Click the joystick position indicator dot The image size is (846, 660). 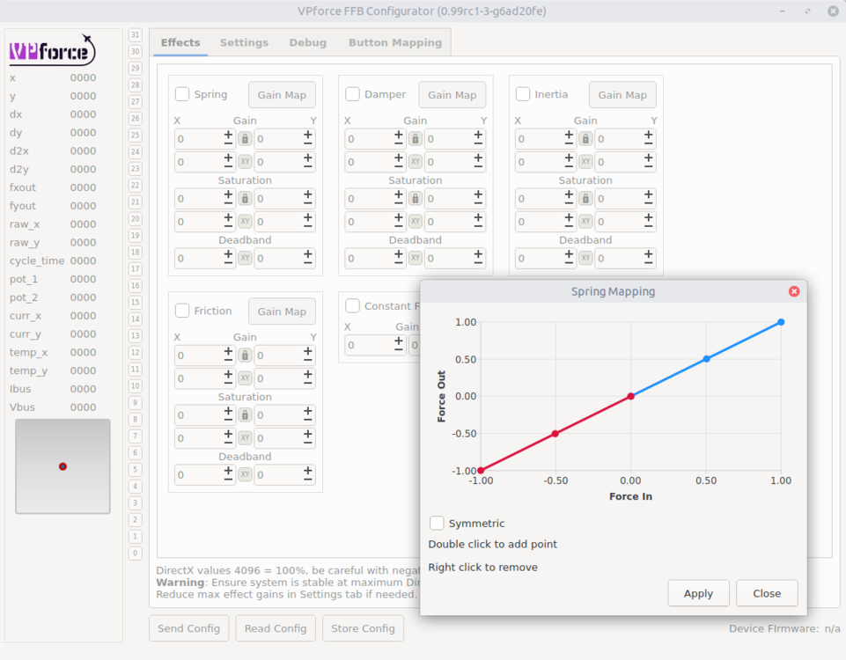click(x=63, y=466)
